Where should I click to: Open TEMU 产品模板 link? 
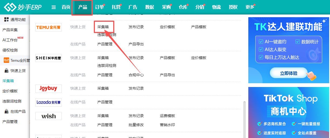tap(199, 27)
